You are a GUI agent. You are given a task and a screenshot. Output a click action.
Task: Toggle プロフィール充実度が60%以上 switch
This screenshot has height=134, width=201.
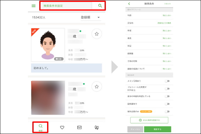click(x=167, y=88)
